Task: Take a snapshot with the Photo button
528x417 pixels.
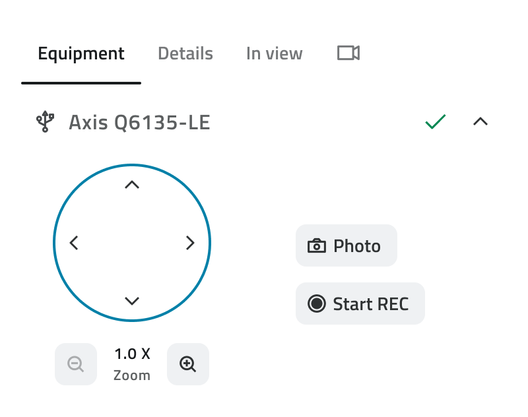Action: 346,245
